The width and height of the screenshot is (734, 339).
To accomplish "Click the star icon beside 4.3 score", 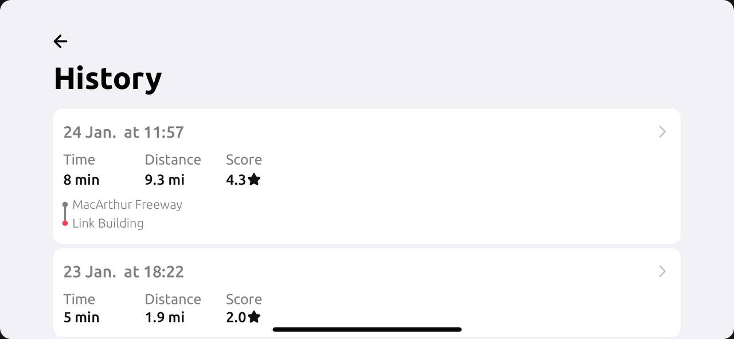I will [x=254, y=180].
